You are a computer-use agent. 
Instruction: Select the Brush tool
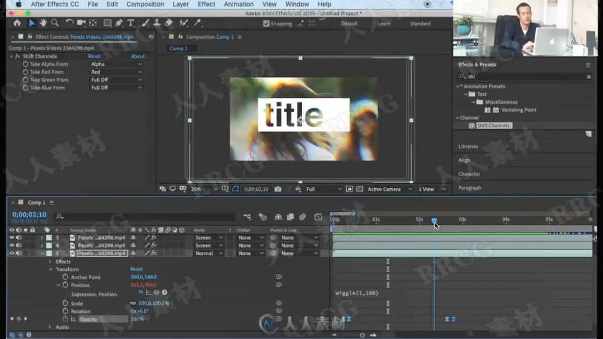tap(146, 23)
